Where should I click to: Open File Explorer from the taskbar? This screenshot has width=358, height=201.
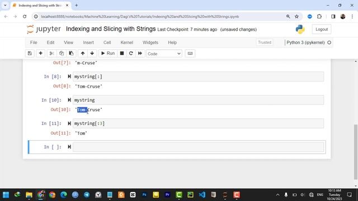pos(29,195)
